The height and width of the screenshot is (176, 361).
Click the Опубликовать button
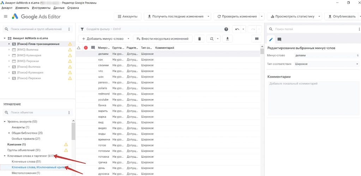pyautogui.click(x=342, y=17)
